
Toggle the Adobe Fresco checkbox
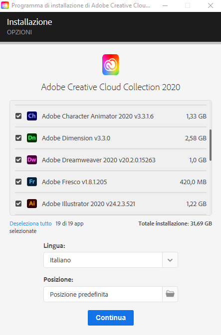[18, 182]
